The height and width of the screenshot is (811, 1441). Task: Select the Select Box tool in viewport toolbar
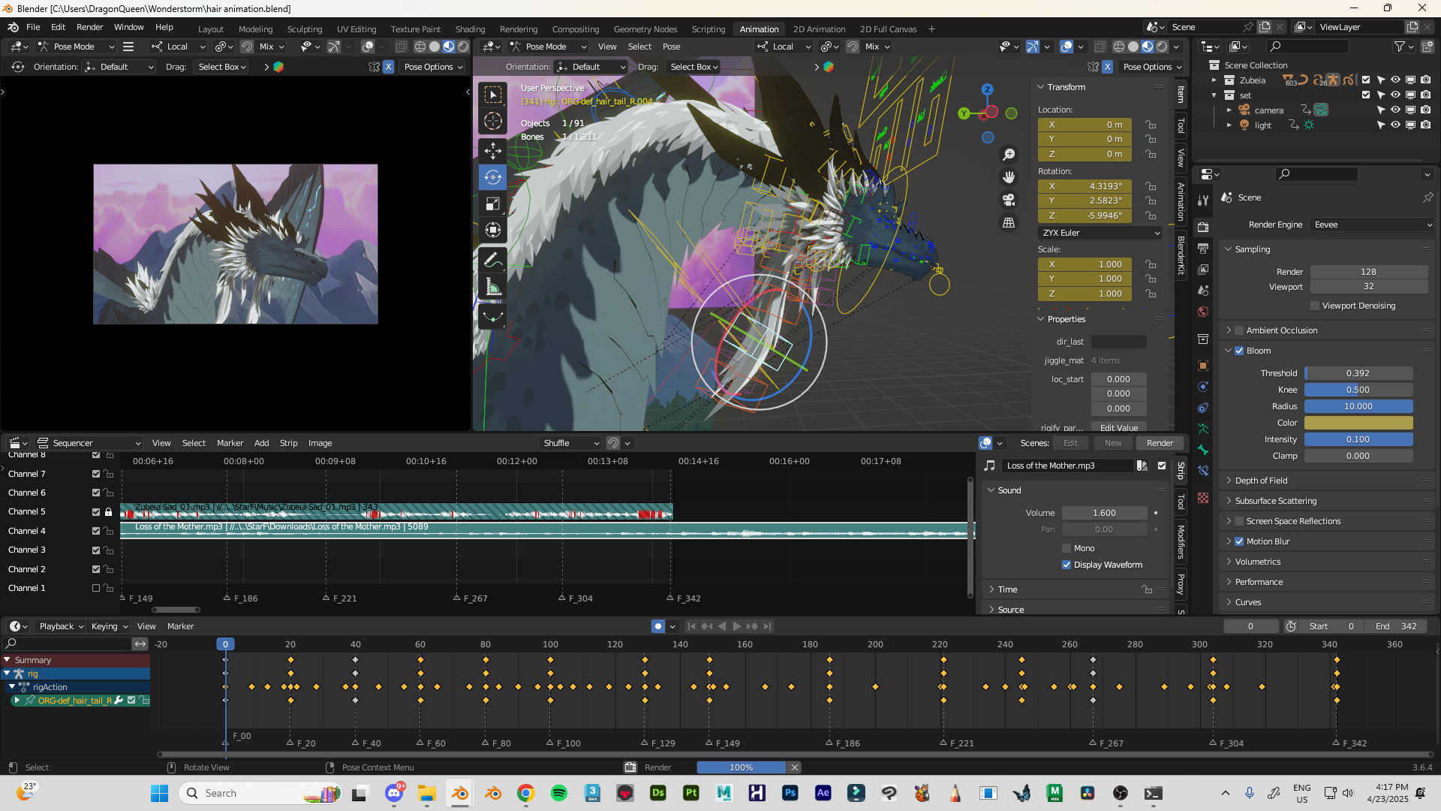[493, 95]
